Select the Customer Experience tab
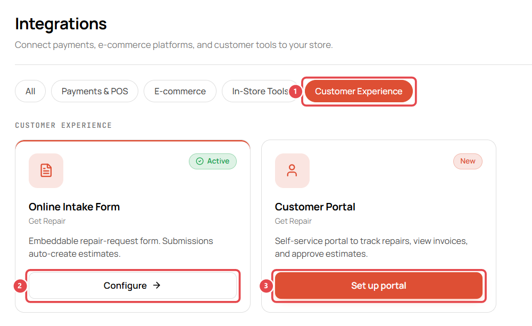Screen dimensions: 532x326 point(359,91)
